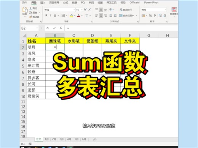The image size is (198, 148).
Task: Select header cell 燕尾夹
Action: [x=111, y=41]
